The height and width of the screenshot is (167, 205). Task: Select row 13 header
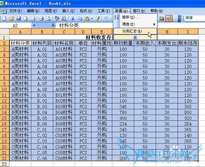click(5, 107)
